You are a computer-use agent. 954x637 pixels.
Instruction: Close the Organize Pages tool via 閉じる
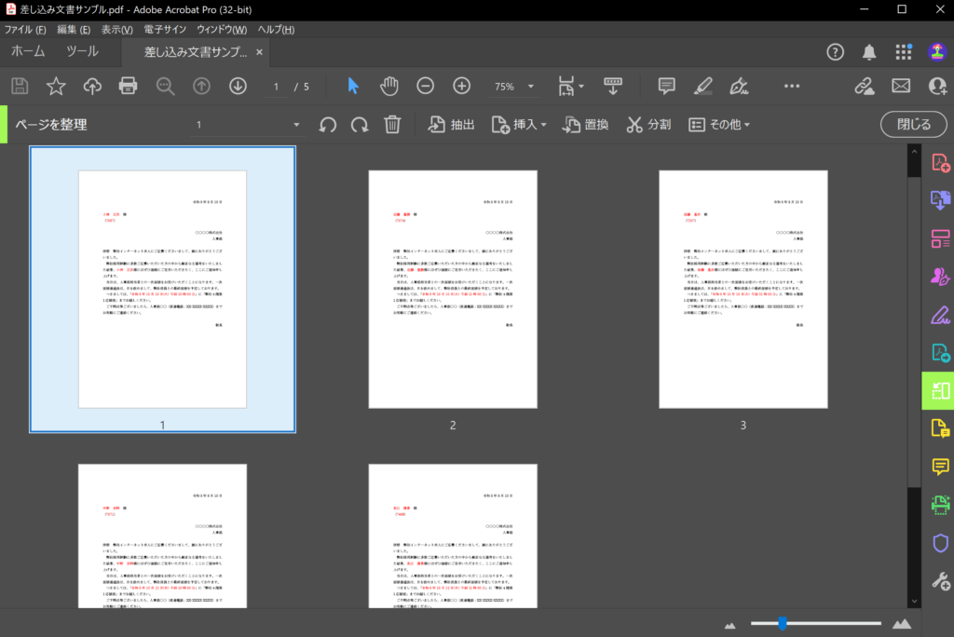913,123
